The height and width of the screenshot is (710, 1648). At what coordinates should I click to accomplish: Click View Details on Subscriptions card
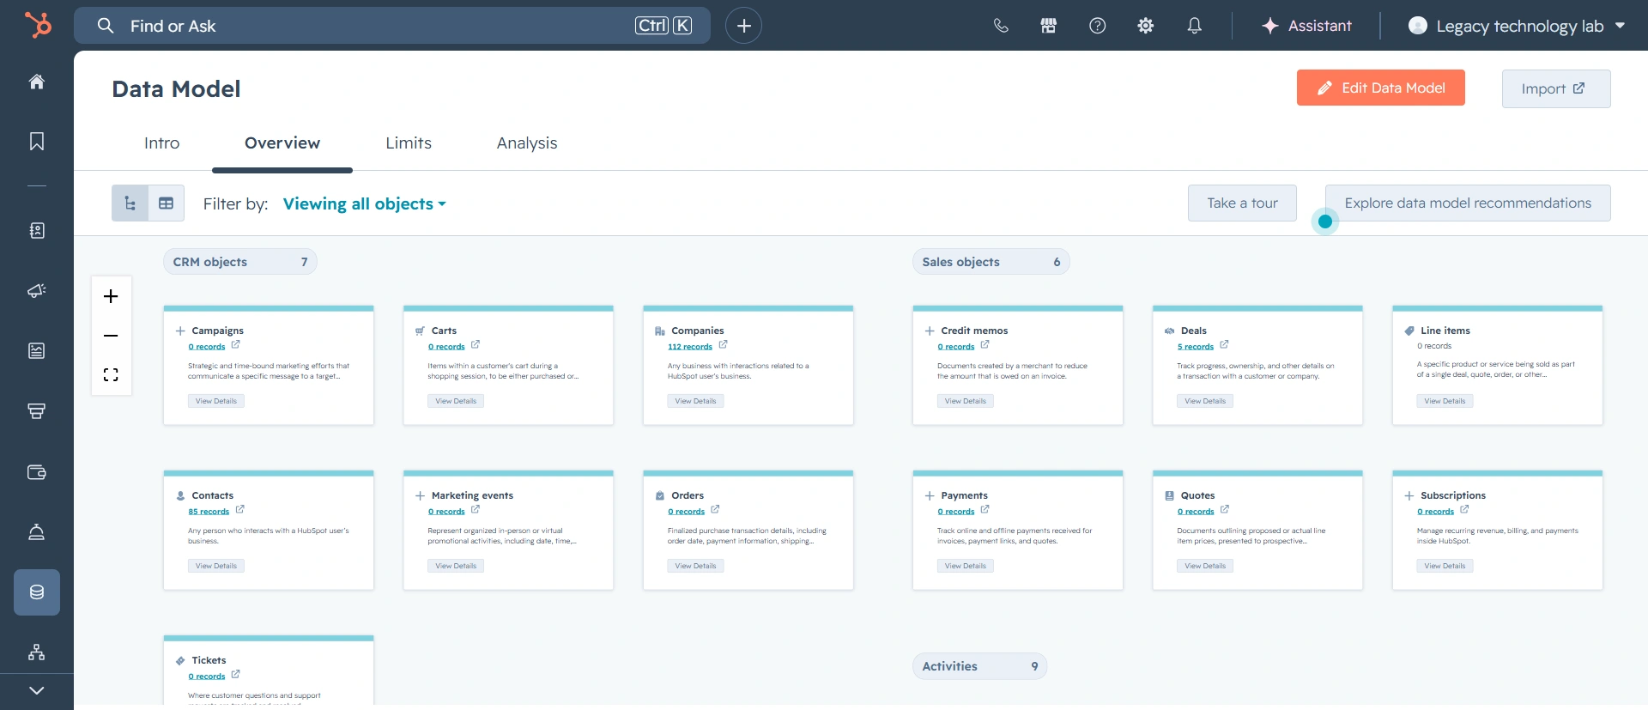[x=1445, y=566]
